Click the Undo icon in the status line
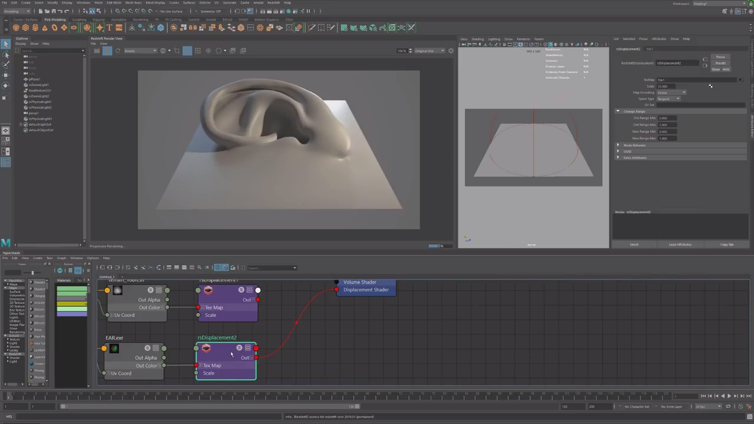754x424 pixels. coord(61,11)
